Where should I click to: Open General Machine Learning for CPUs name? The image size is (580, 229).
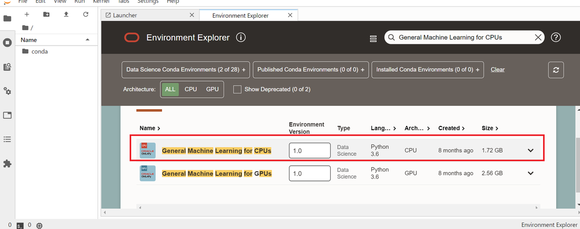tap(217, 151)
